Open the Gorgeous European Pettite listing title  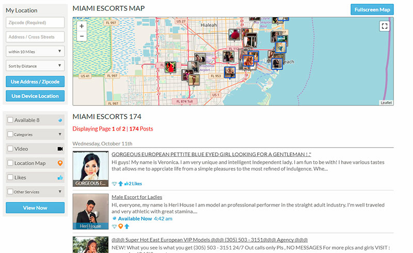pos(211,154)
